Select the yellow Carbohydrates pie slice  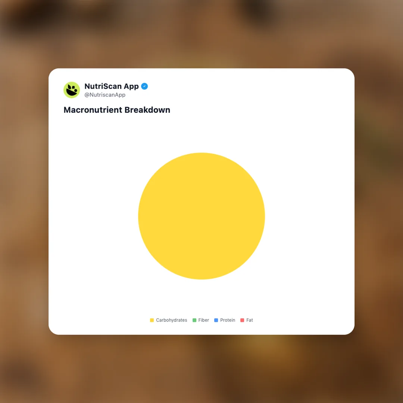tap(201, 216)
